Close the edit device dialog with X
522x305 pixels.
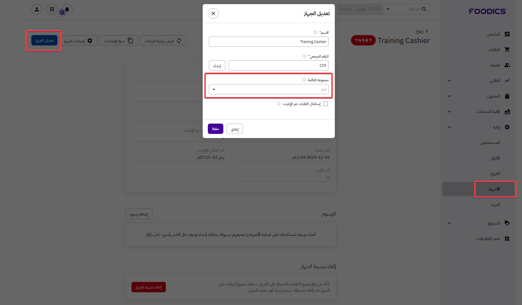click(213, 13)
